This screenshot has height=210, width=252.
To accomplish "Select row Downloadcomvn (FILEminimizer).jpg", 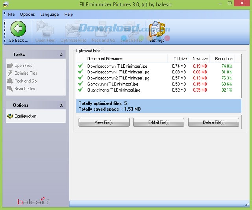I will click(159, 66).
